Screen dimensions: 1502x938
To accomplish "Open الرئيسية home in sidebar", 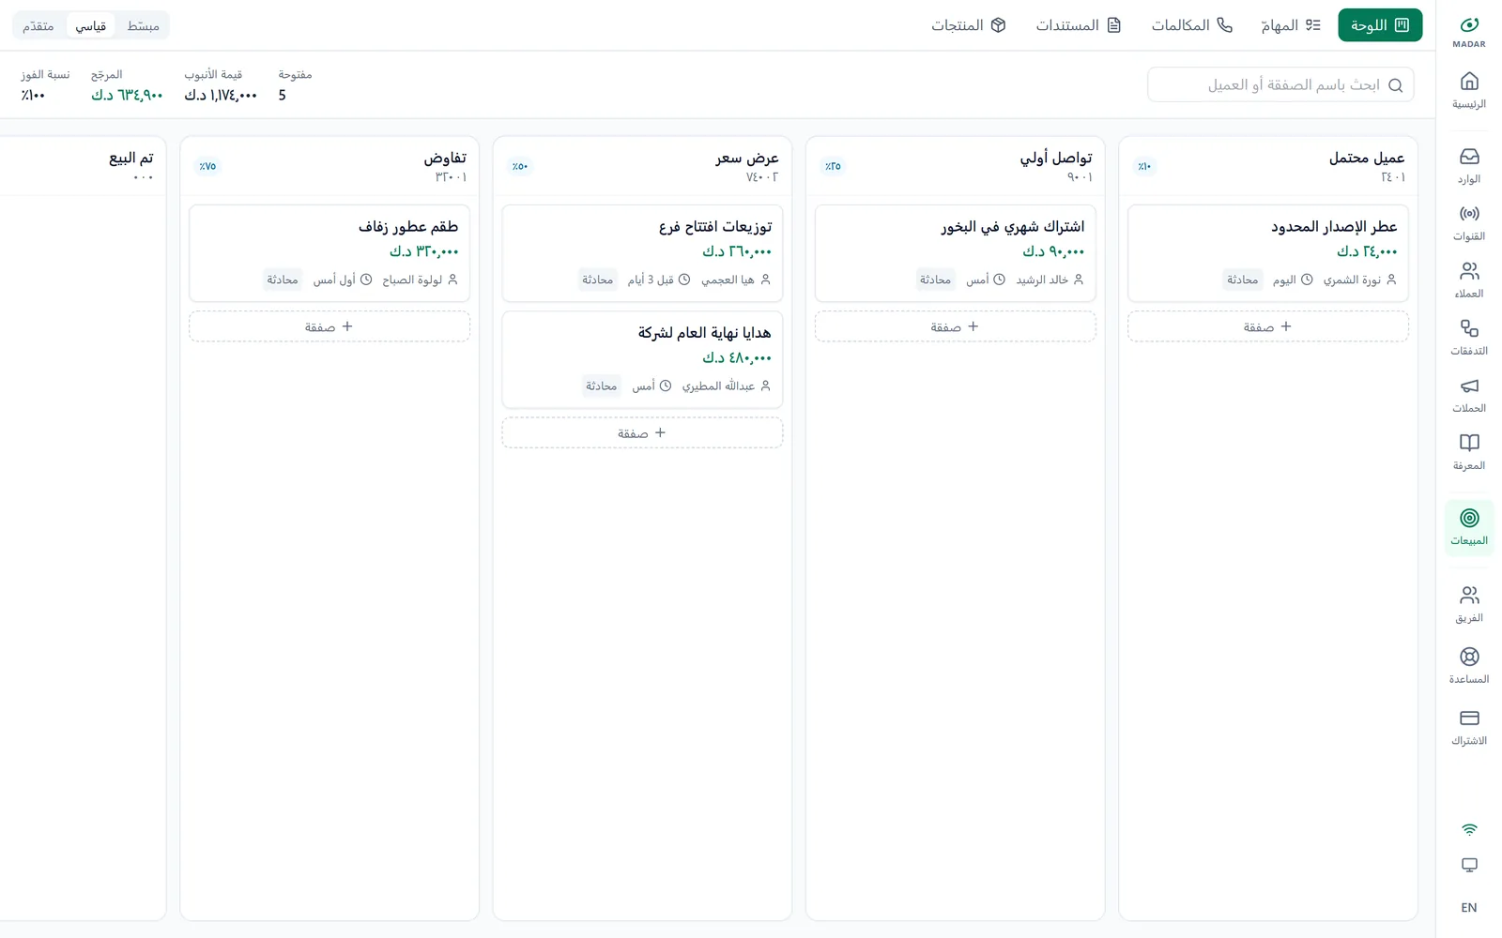I will pos(1469,90).
